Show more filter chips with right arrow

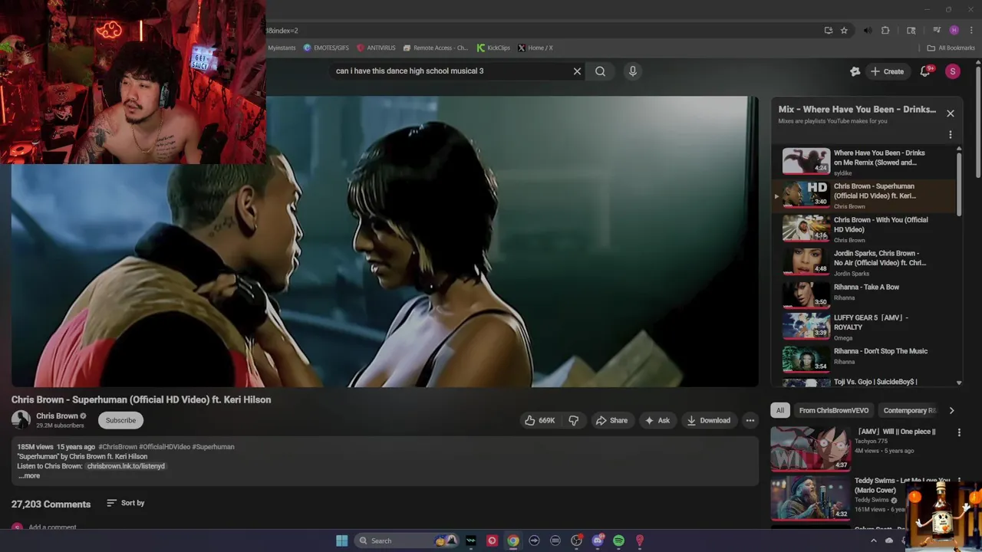951,410
